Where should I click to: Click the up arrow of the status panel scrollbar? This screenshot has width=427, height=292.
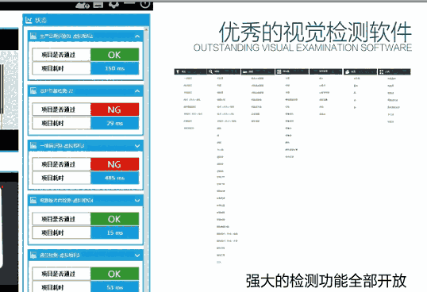click(146, 29)
